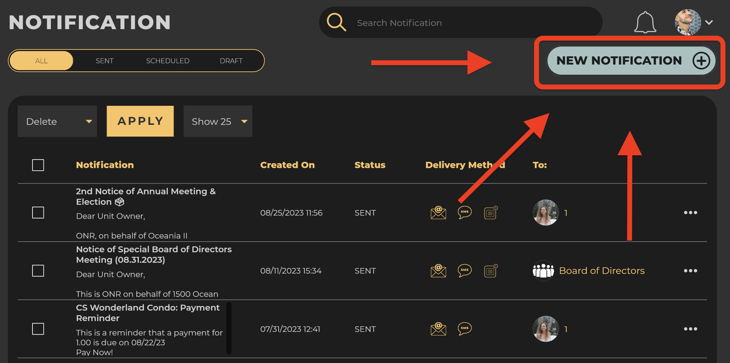Create a NEW NOTIFICATION
Viewport: 730px width, 363px height.
click(x=630, y=60)
